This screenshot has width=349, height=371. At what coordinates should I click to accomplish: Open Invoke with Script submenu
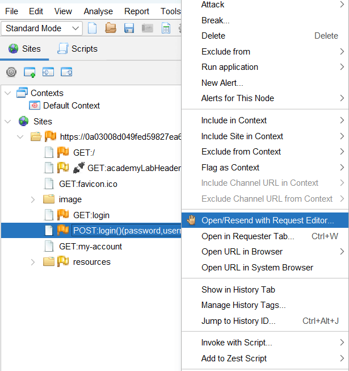point(265,343)
